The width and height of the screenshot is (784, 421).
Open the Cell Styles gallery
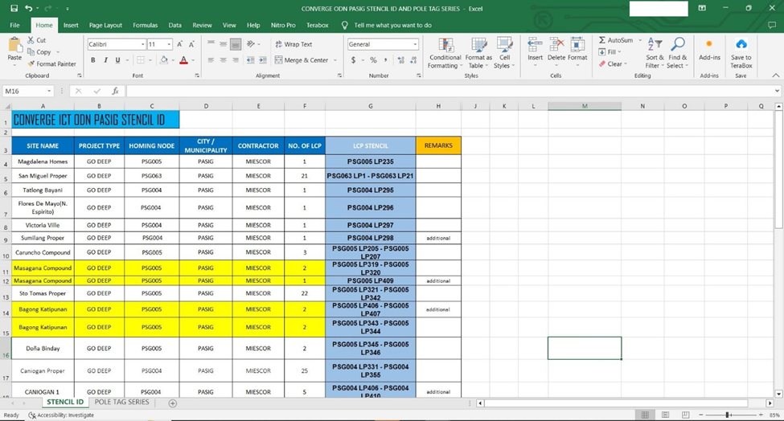coord(504,53)
